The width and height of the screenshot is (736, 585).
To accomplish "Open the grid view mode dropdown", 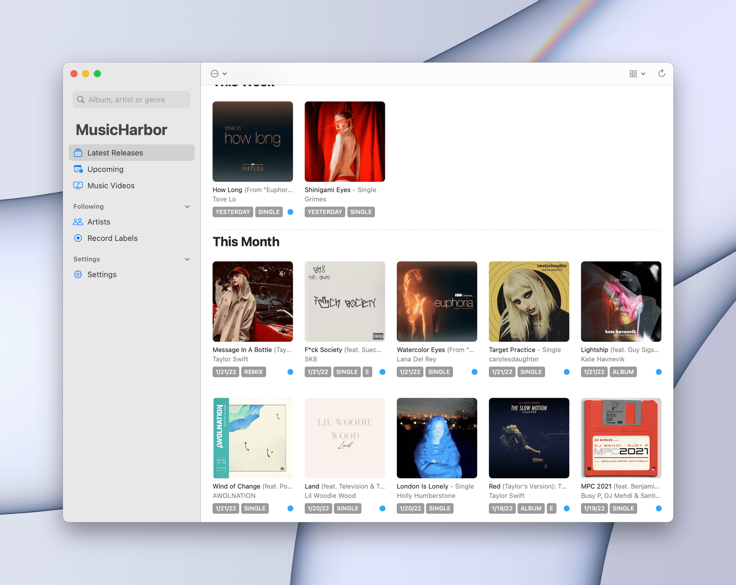I will [637, 74].
